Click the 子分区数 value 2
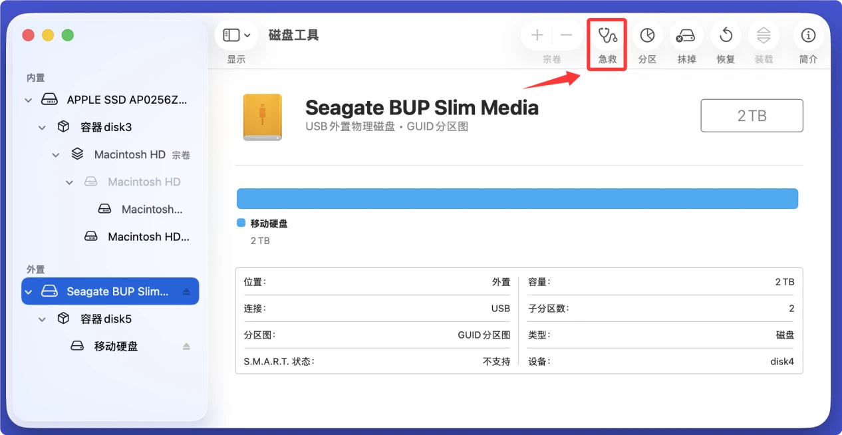Image resolution: width=842 pixels, height=435 pixels. [x=791, y=309]
